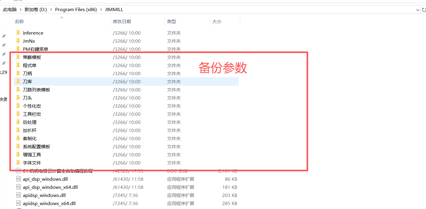Click the api_dsp_windows.dll file name
426x209 pixels.
coord(45,179)
